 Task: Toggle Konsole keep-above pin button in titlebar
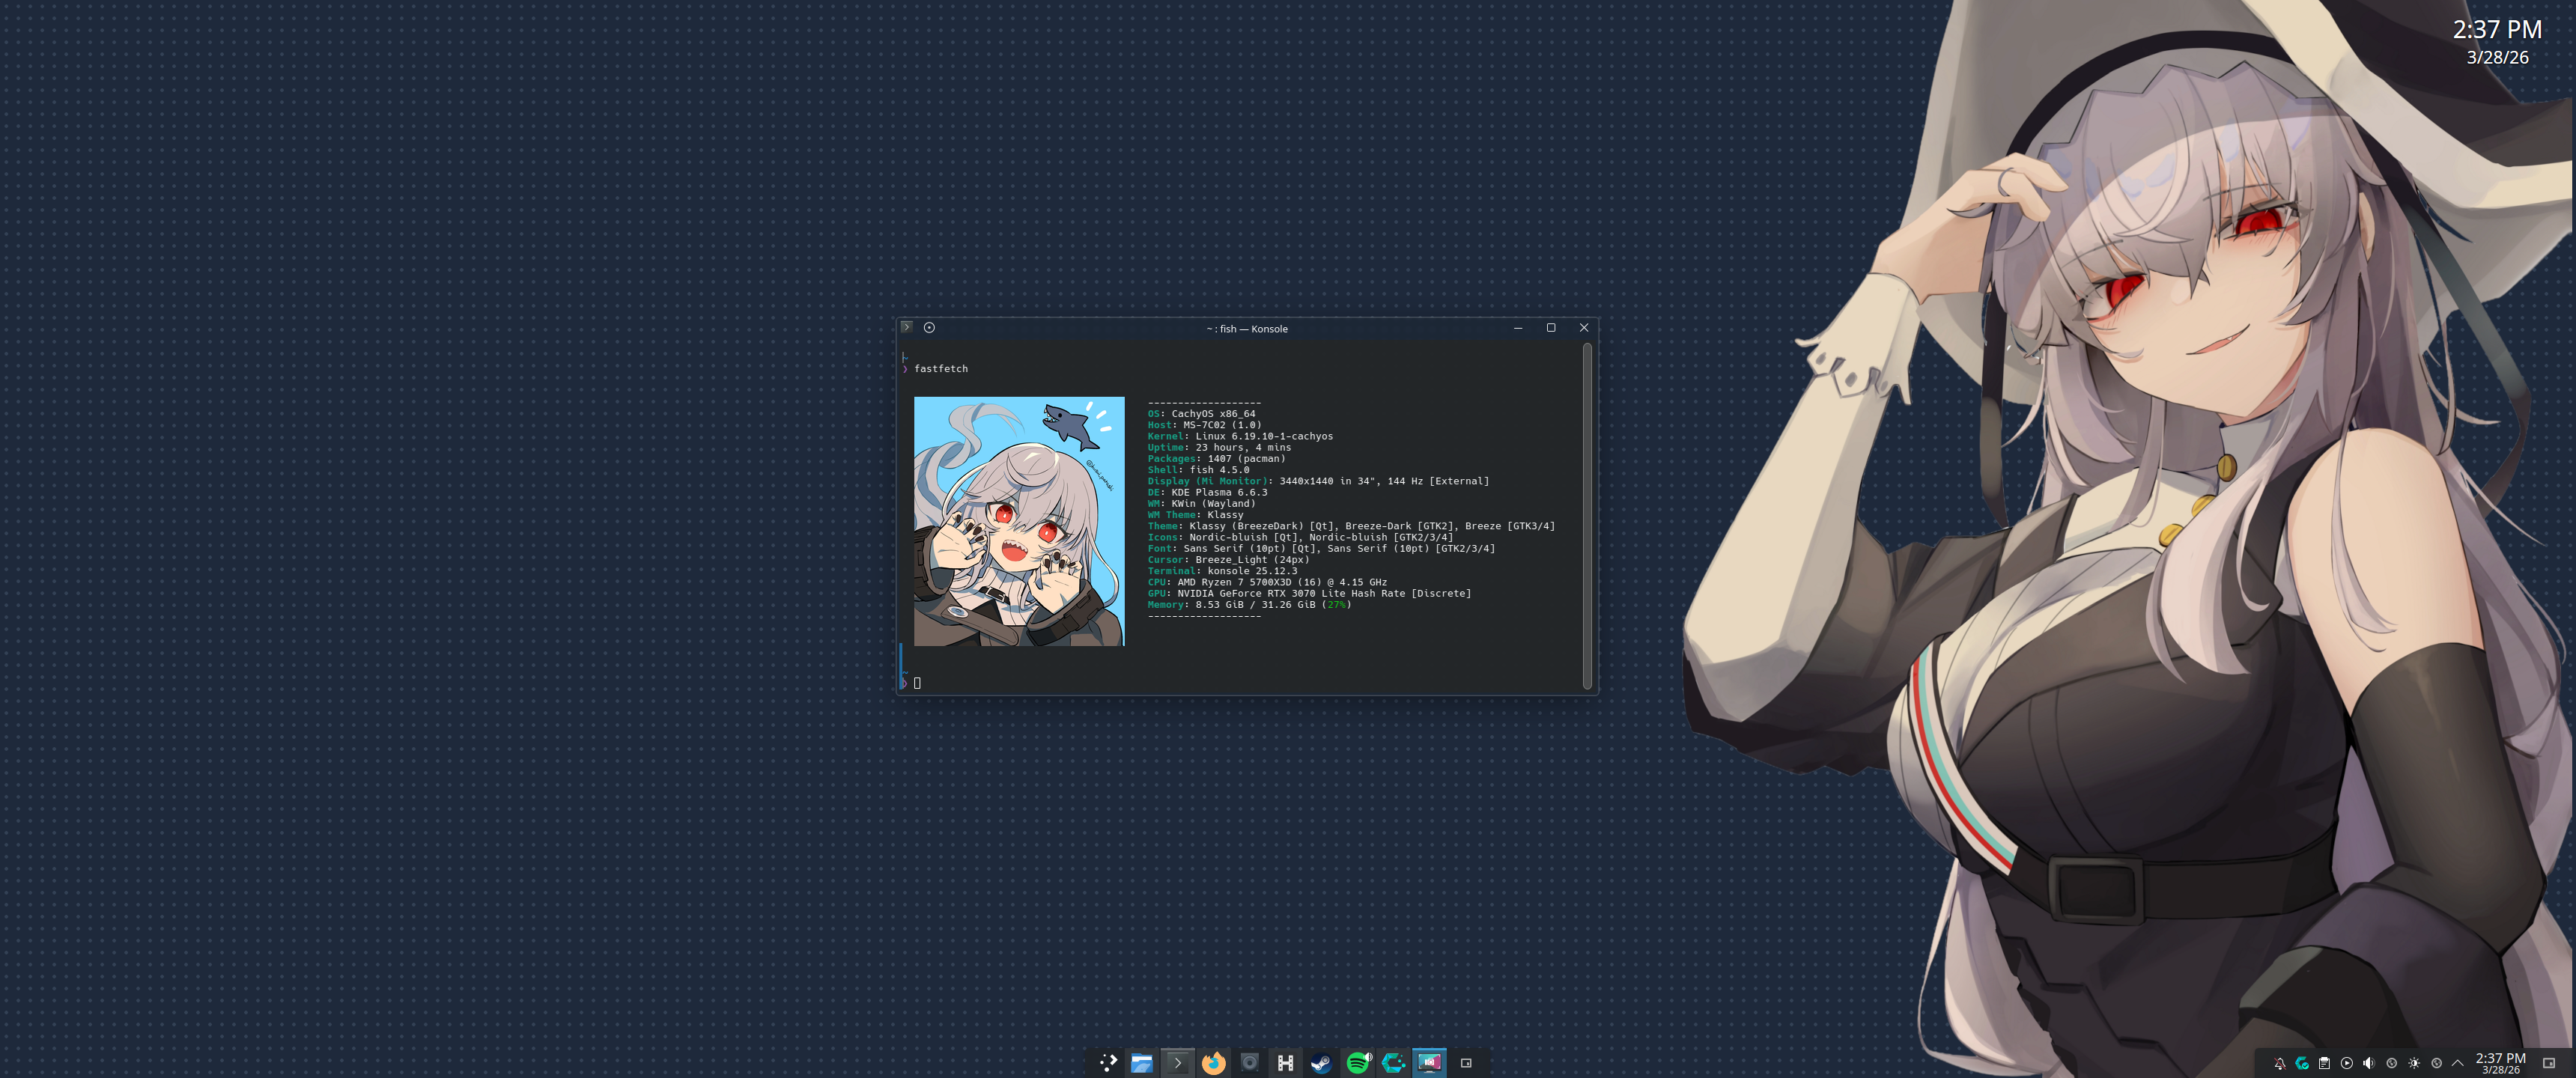point(929,328)
